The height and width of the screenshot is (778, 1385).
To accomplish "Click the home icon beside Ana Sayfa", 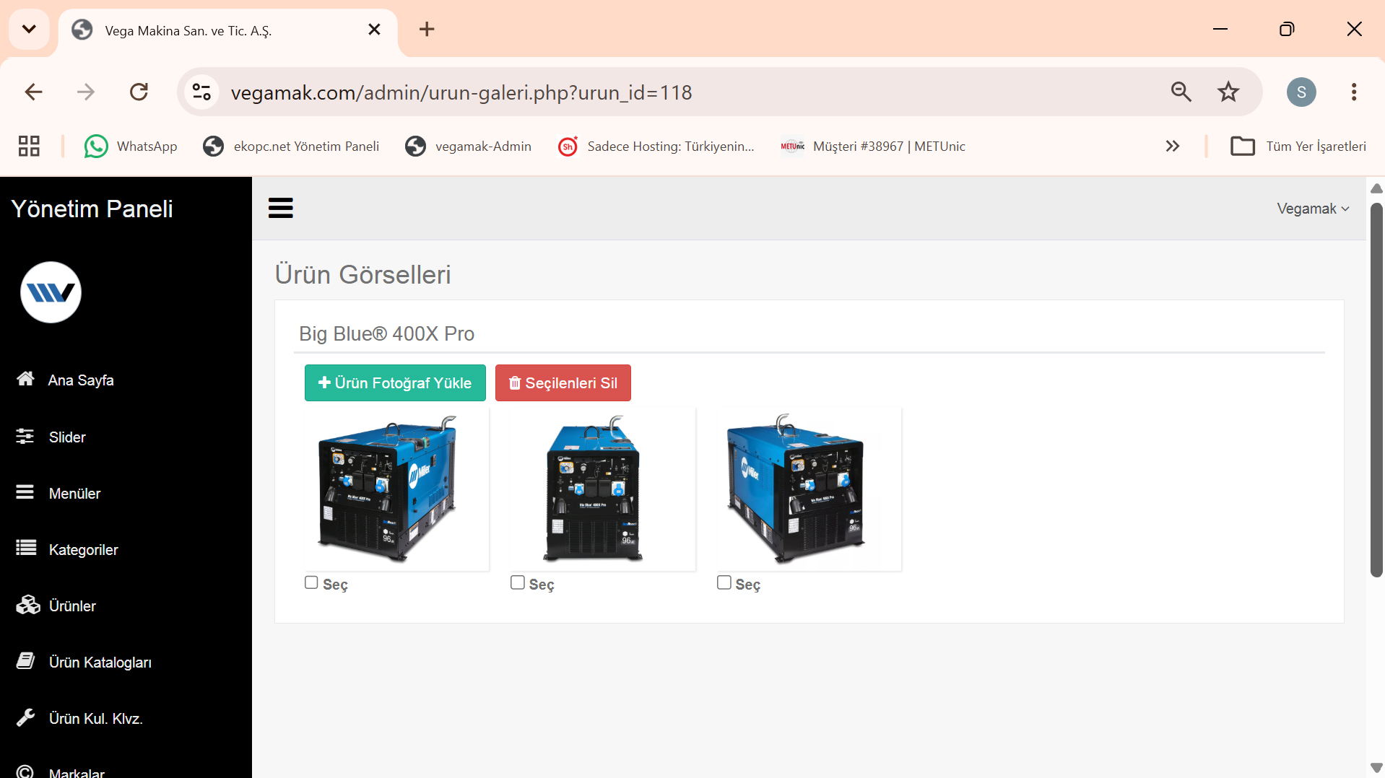I will (x=25, y=379).
